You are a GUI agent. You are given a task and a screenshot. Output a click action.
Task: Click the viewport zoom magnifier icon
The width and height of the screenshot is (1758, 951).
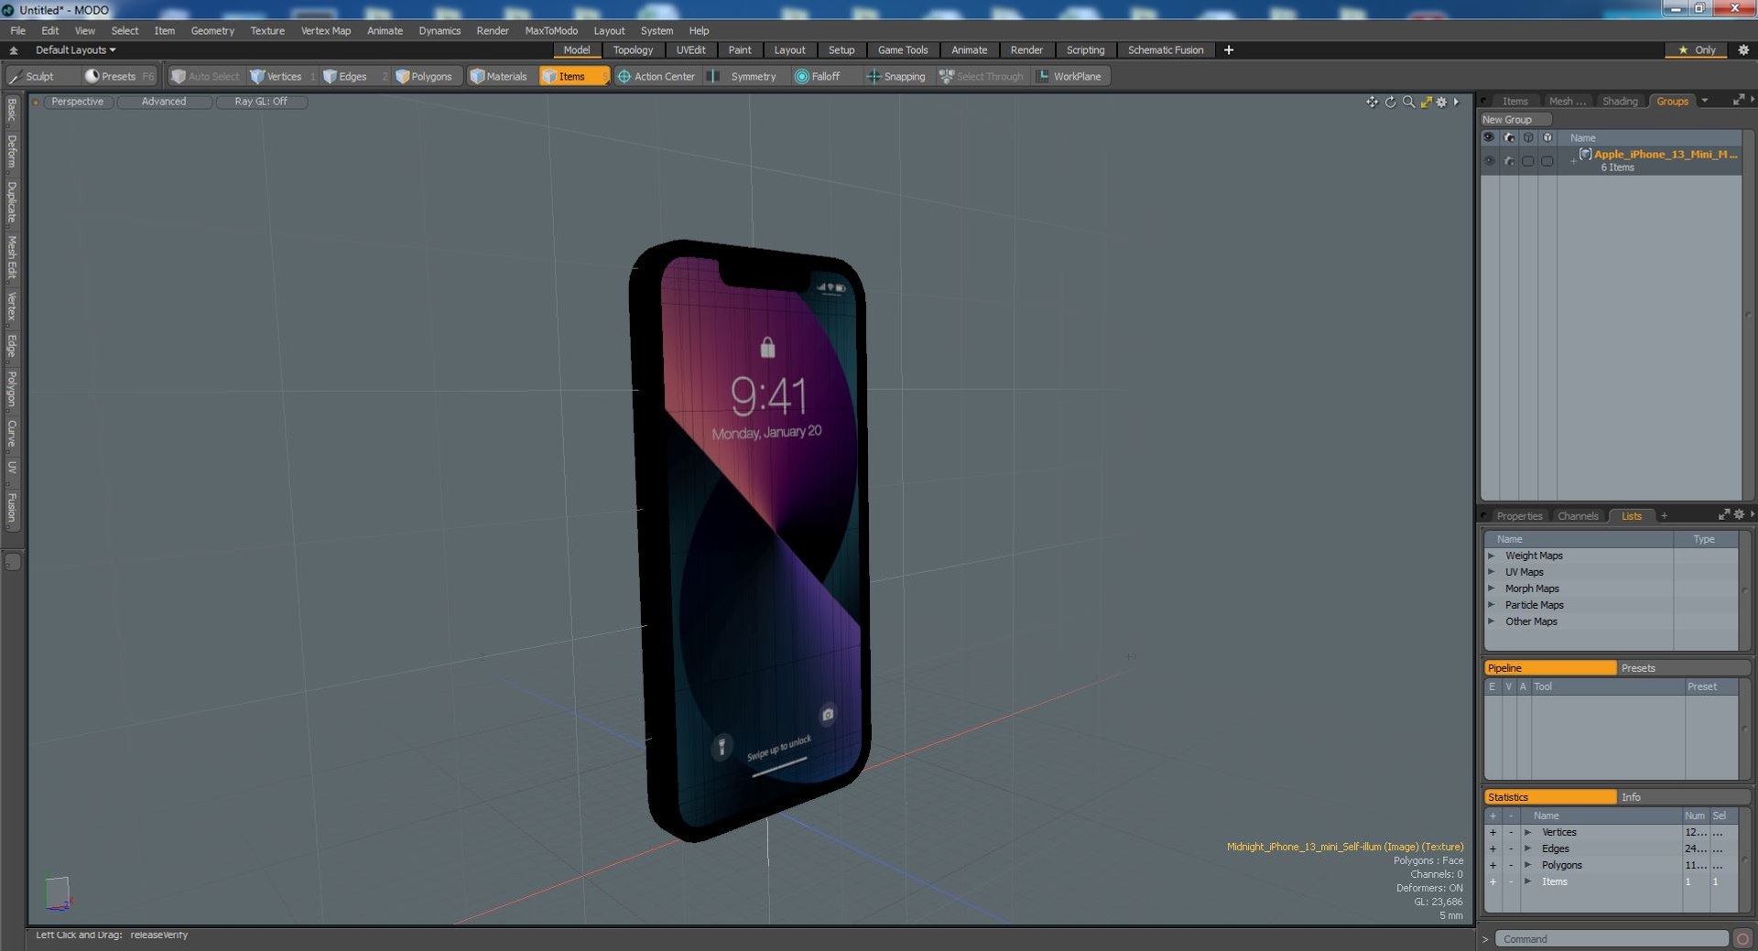pos(1408,102)
